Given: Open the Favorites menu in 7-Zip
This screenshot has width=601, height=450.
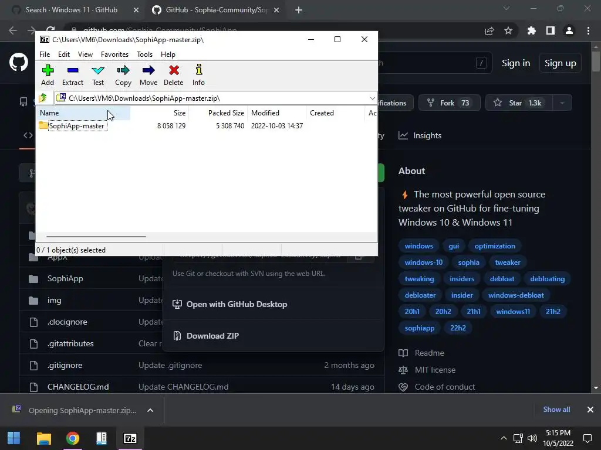Looking at the screenshot, I should coord(114,54).
